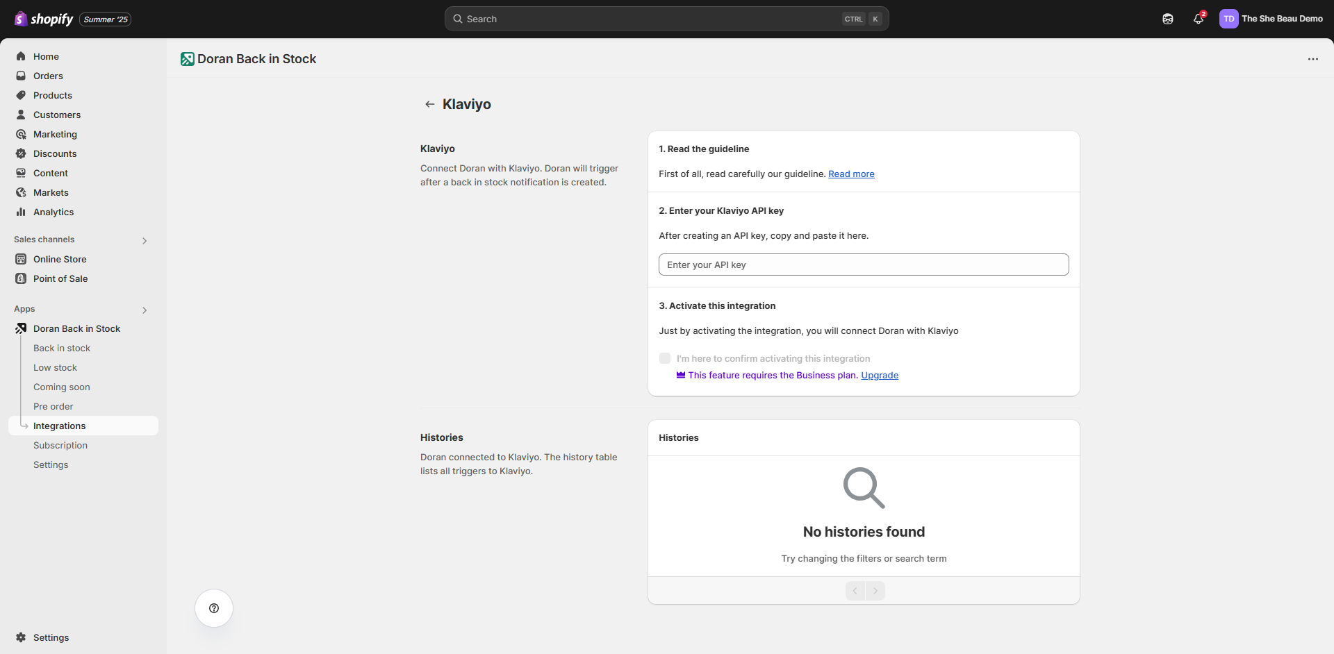1334x654 pixels.
Task: Open the help question-mark button
Action: click(214, 608)
